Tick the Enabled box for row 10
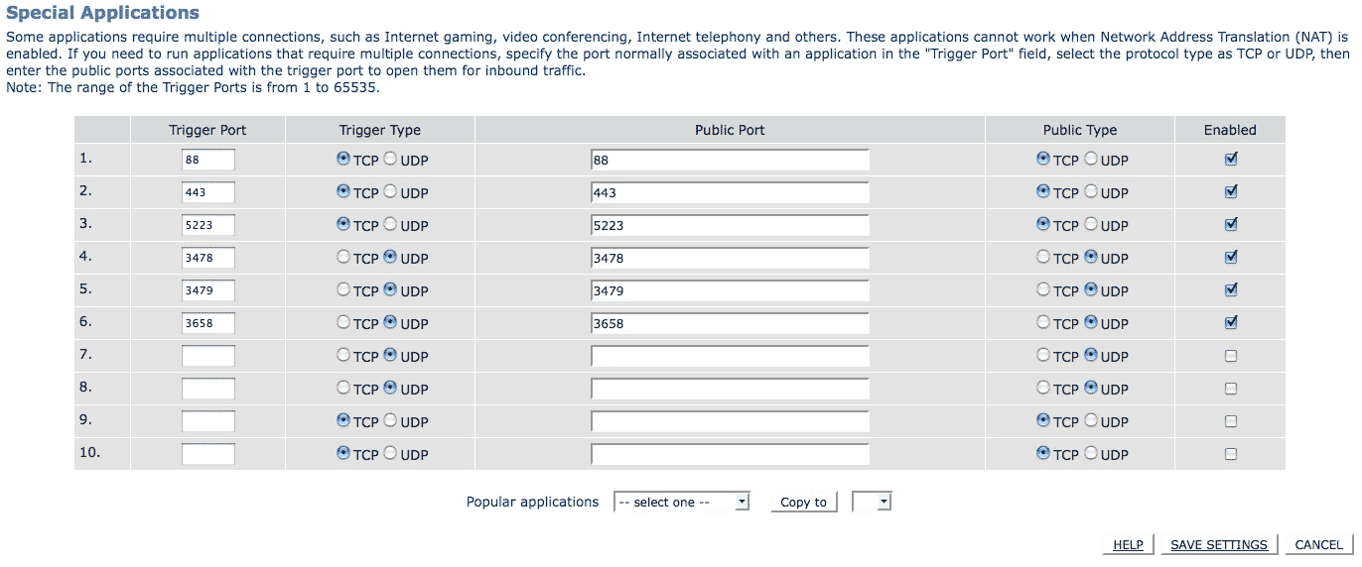 pos(1231,453)
